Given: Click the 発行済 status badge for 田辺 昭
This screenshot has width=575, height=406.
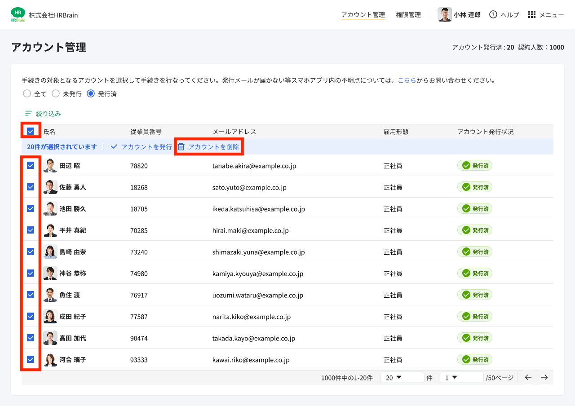Looking at the screenshot, I should (475, 165).
